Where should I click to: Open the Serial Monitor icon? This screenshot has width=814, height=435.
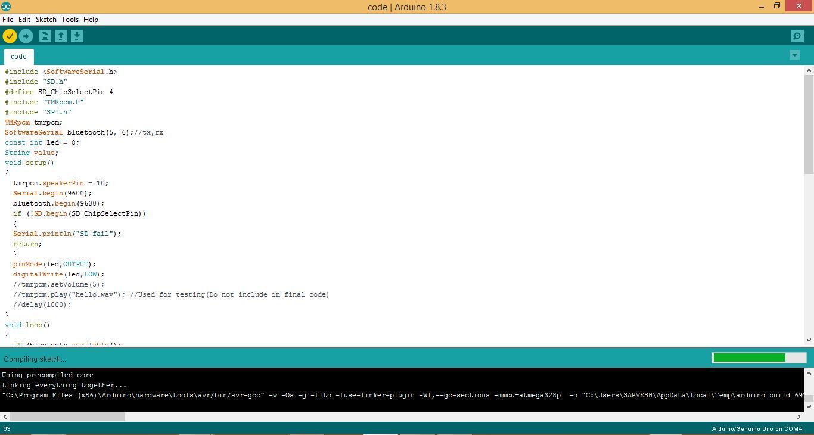click(797, 36)
